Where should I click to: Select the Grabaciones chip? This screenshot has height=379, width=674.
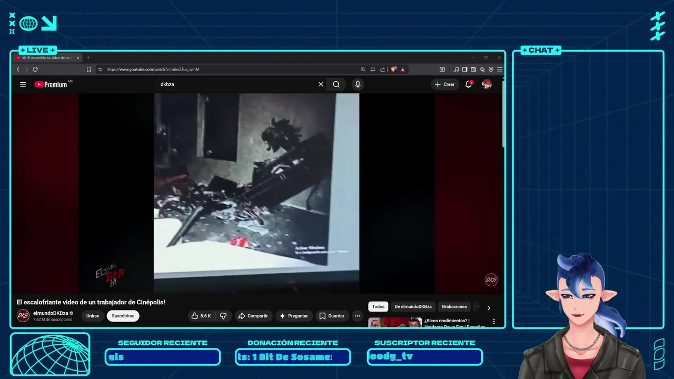coord(454,306)
